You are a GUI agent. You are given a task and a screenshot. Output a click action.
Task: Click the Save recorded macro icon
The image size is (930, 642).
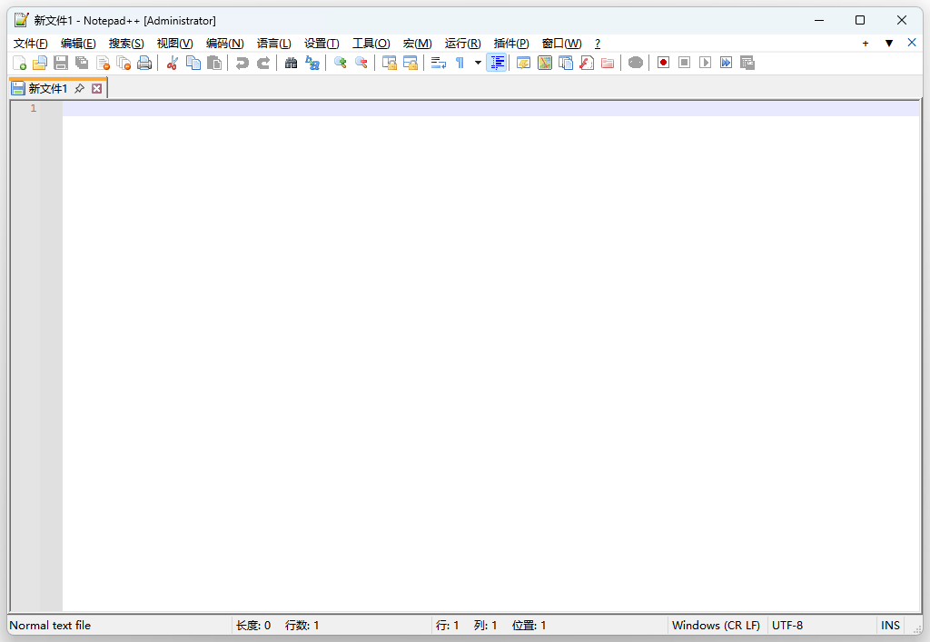(x=747, y=63)
